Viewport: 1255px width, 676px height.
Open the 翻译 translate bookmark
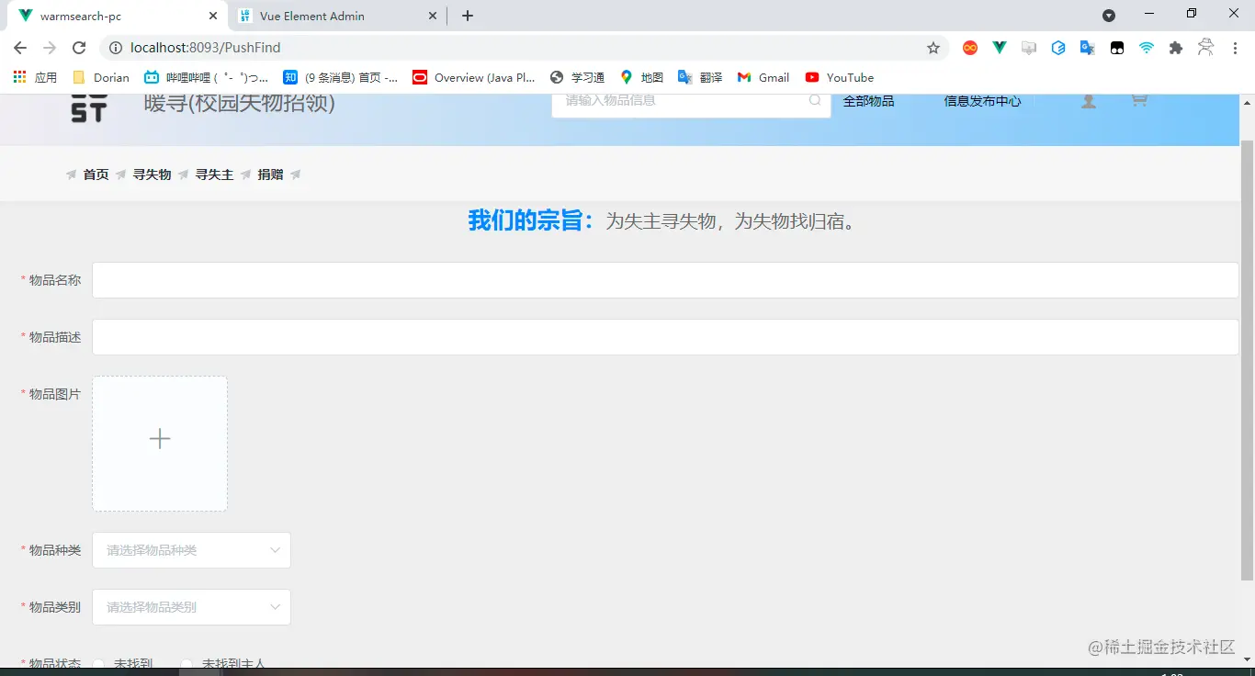pos(700,77)
